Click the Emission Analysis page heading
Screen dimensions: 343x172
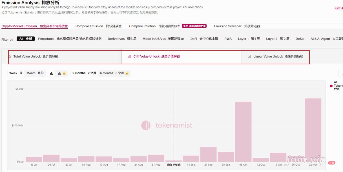30,3
